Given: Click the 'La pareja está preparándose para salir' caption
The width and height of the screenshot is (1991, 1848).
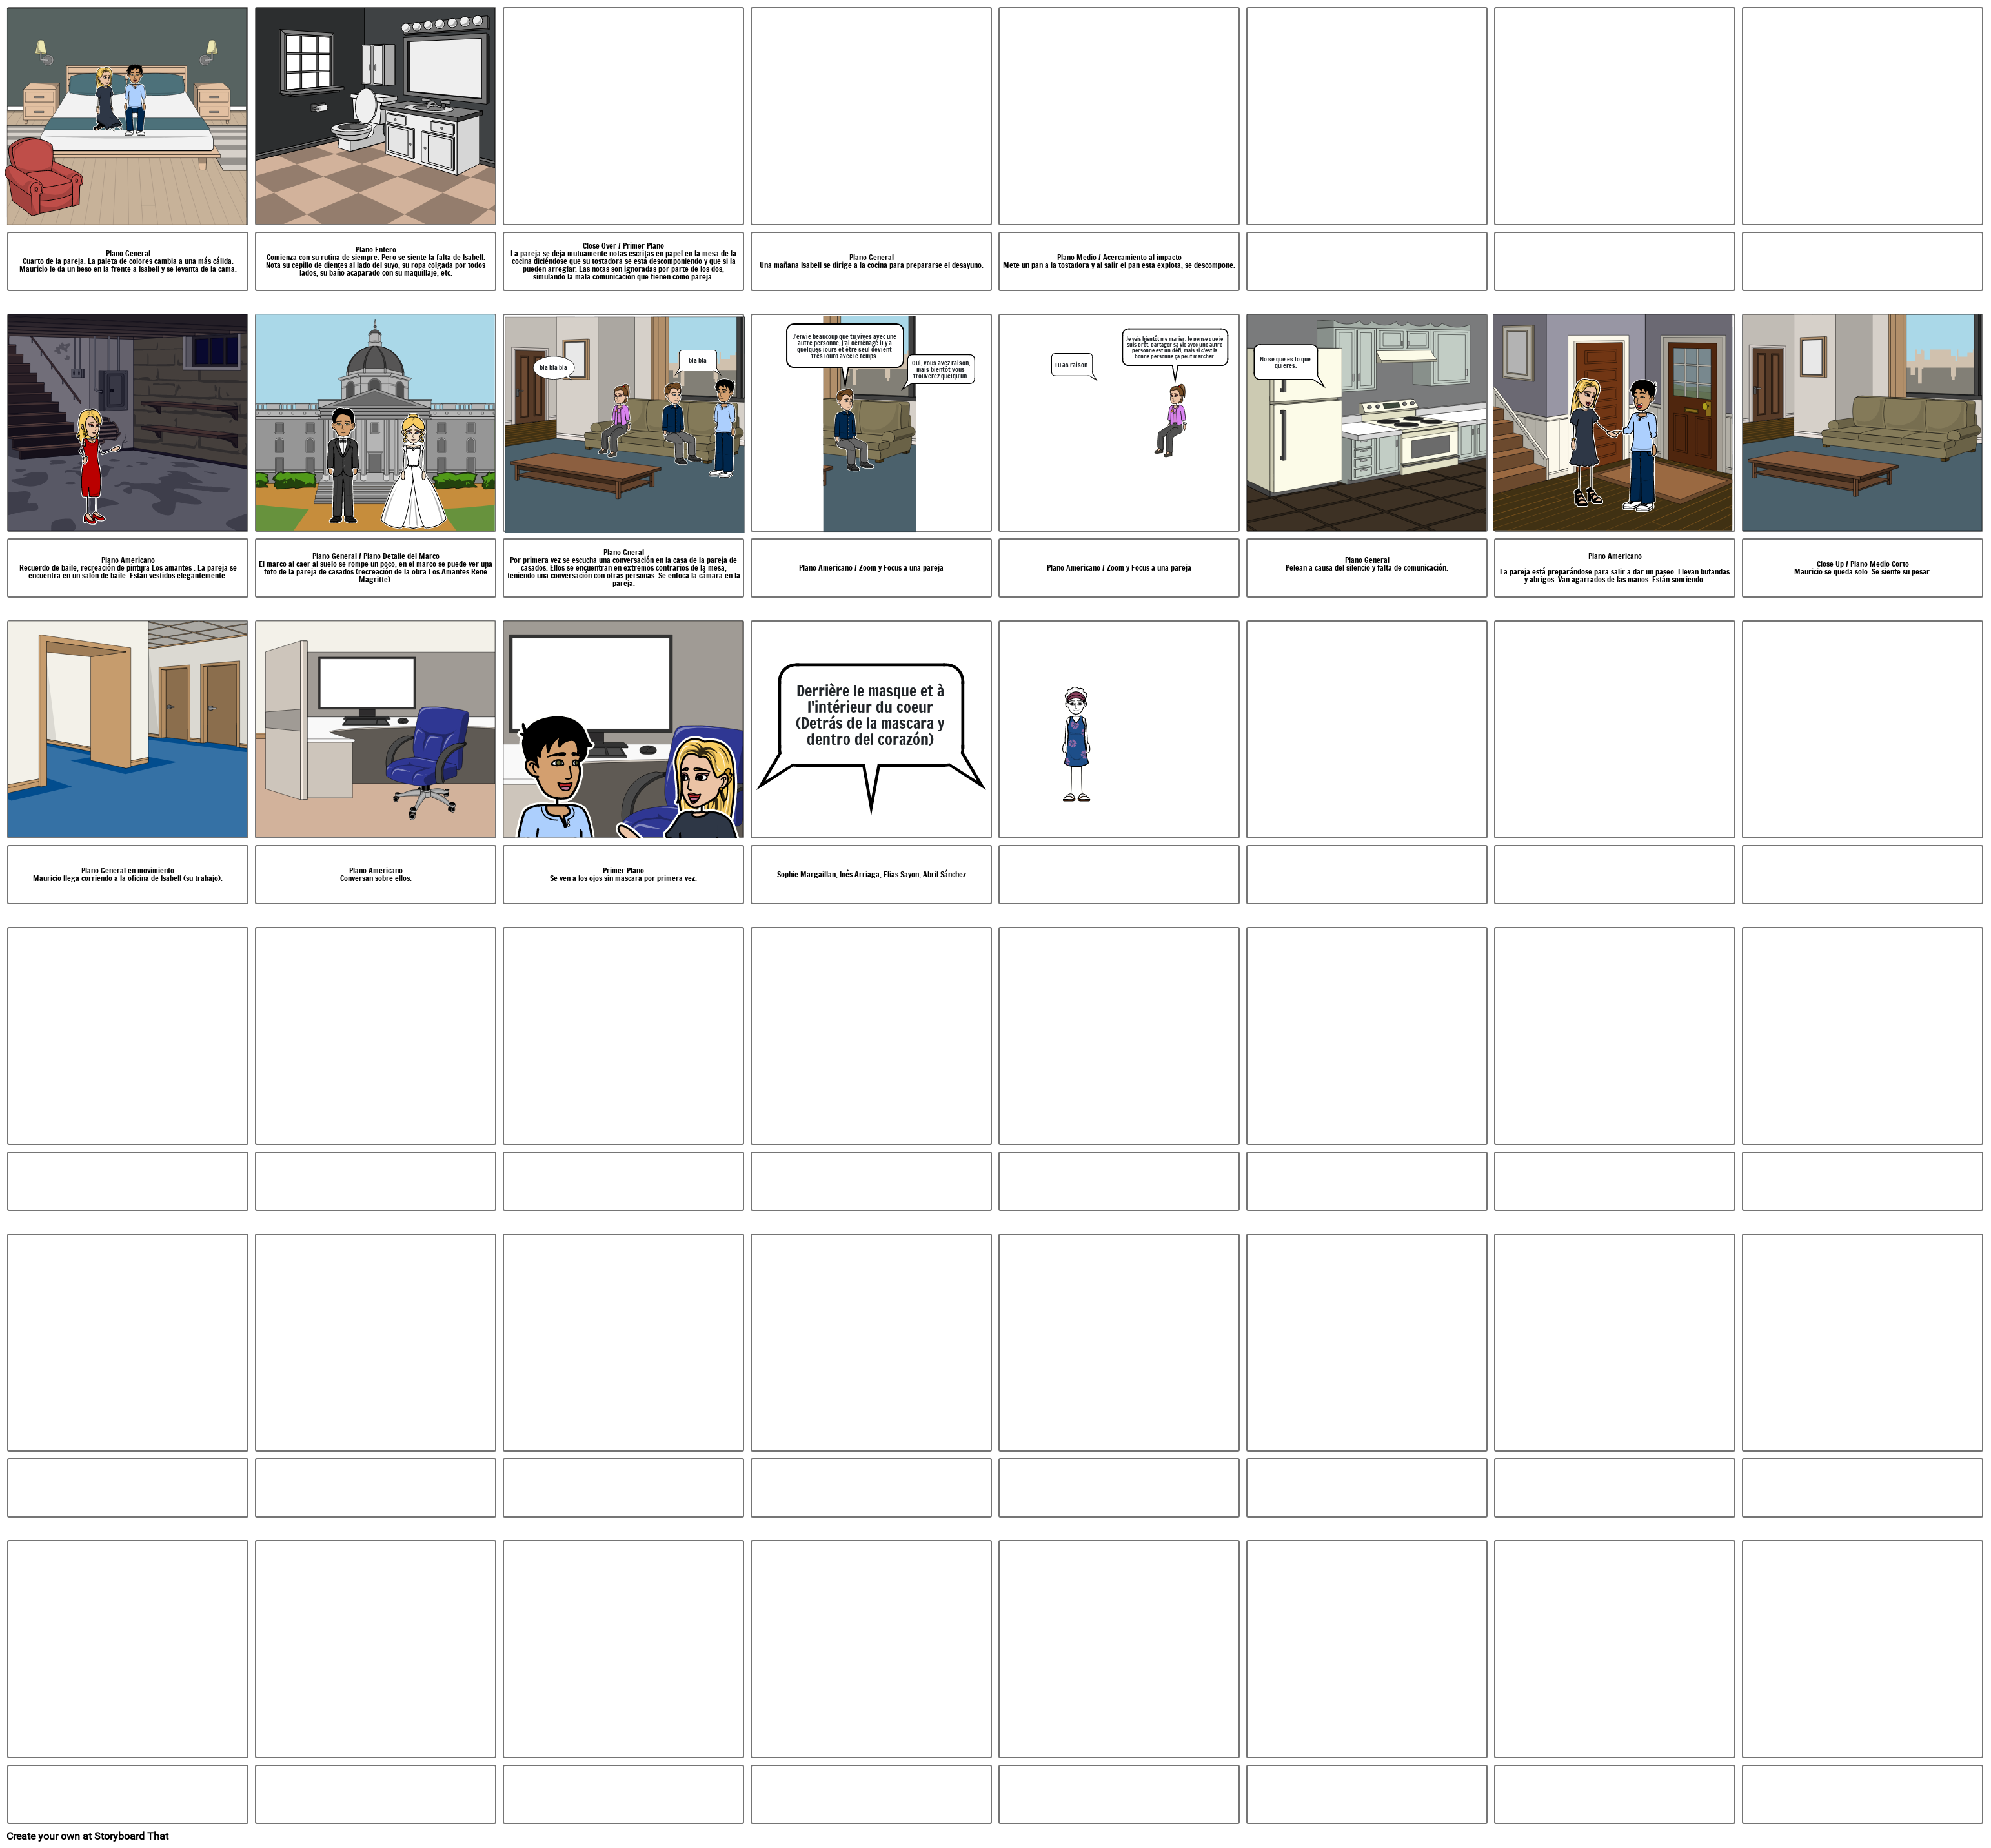Looking at the screenshot, I should (x=1614, y=568).
